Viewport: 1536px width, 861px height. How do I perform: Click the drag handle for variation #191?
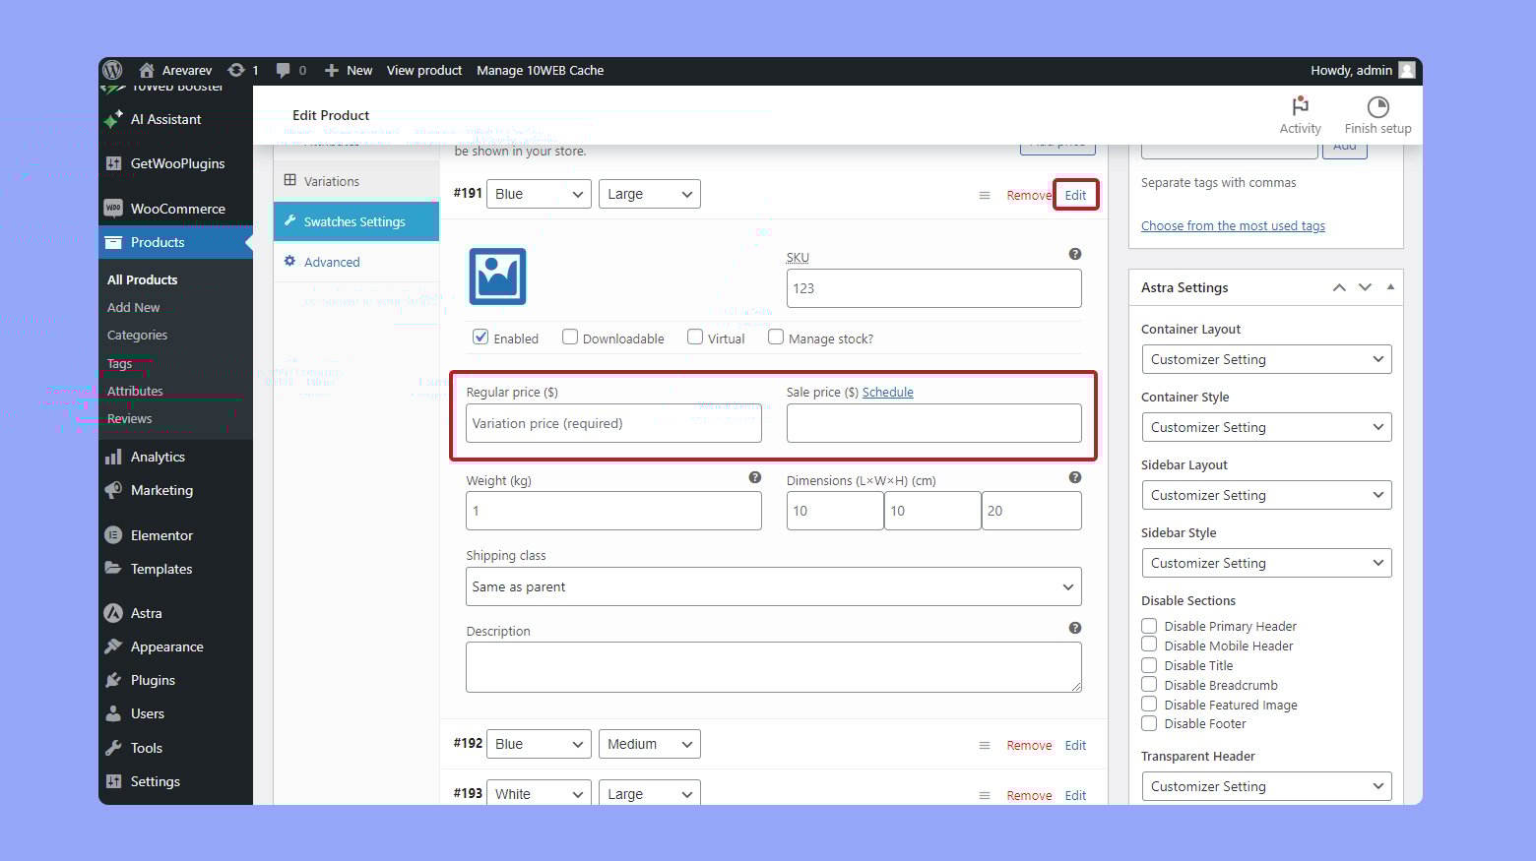984,196
